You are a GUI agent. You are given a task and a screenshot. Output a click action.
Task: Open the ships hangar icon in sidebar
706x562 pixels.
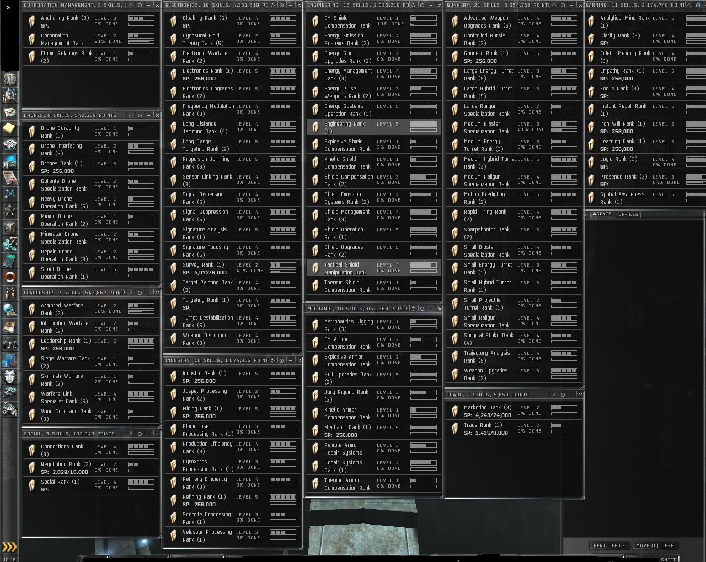(9, 393)
